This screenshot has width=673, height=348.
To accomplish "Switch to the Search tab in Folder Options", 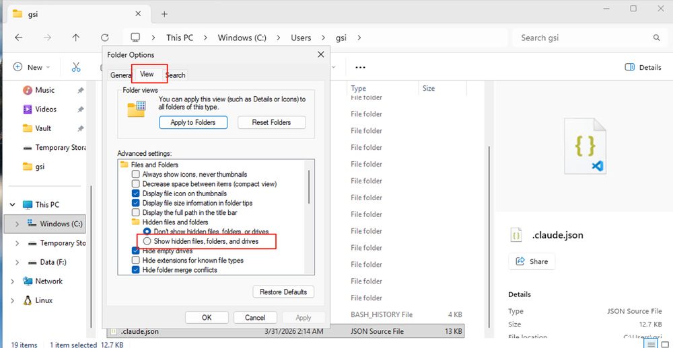I will [x=175, y=75].
